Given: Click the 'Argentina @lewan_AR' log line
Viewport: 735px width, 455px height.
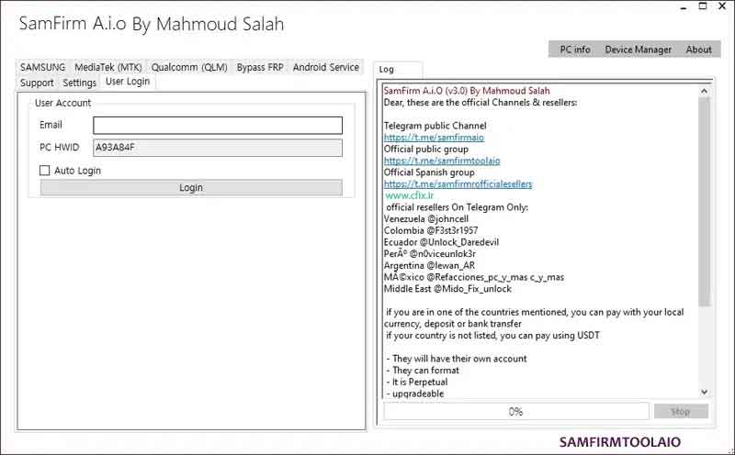Looking at the screenshot, I should [429, 266].
